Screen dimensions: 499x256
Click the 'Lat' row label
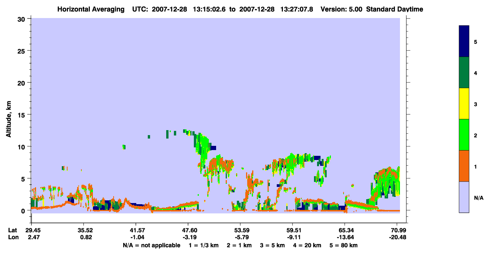coord(12,230)
